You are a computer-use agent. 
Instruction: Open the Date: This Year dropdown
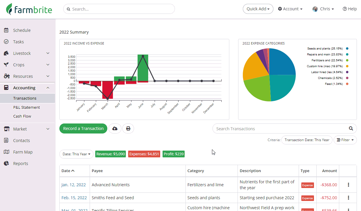coord(76,154)
